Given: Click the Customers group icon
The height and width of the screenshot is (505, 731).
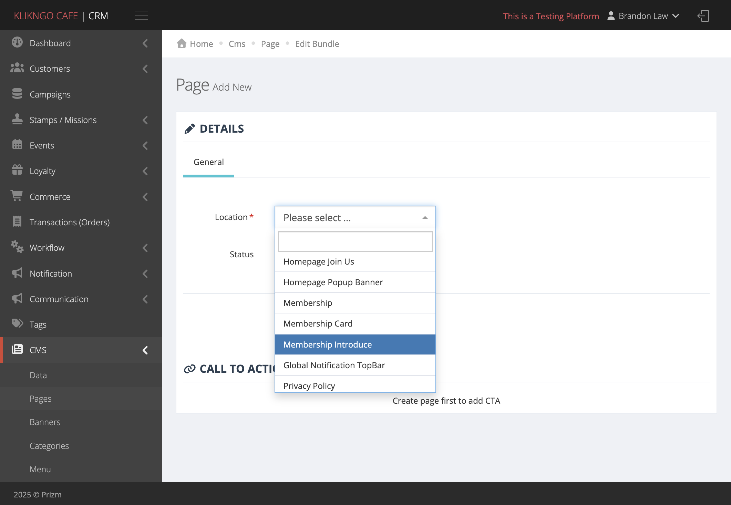Looking at the screenshot, I should click(17, 68).
